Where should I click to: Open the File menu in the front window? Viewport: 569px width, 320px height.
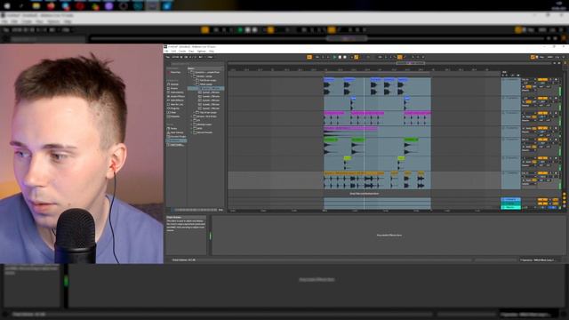(x=166, y=52)
